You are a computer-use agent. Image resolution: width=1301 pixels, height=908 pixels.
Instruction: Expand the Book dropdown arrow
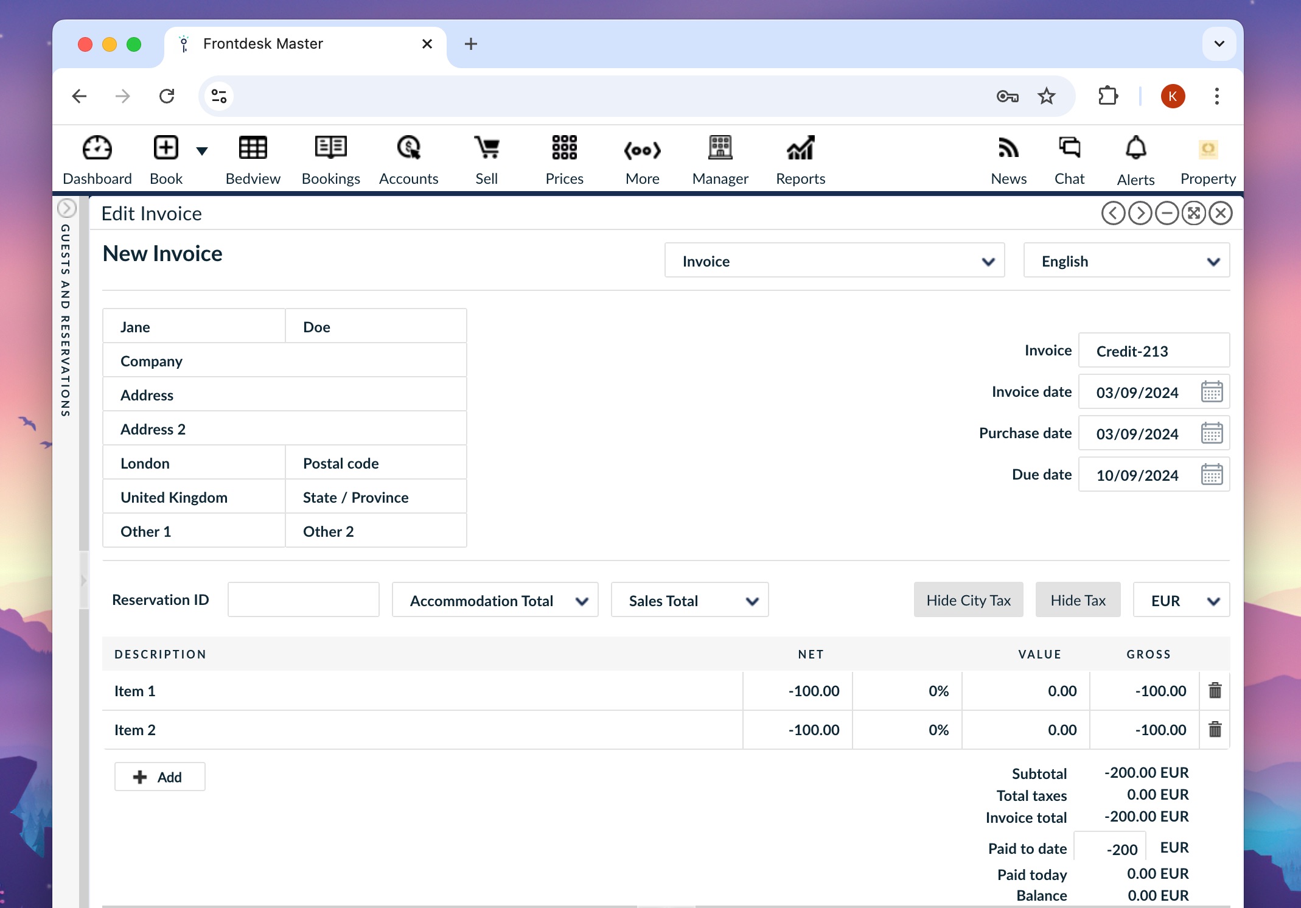point(202,150)
